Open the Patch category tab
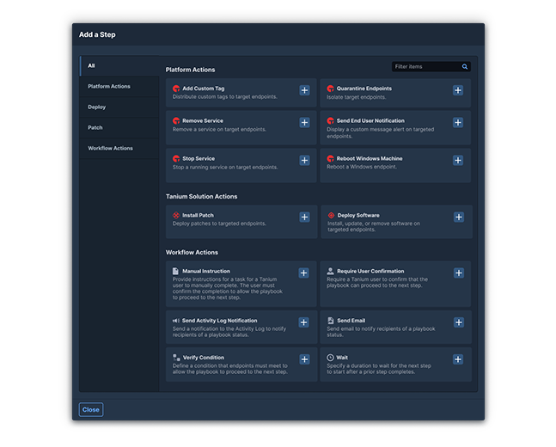The image size is (556, 447). point(119,127)
